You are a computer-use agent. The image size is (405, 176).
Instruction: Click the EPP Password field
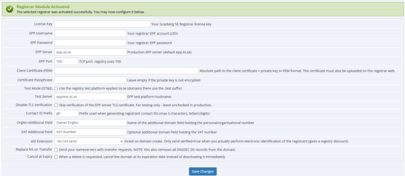90,43
